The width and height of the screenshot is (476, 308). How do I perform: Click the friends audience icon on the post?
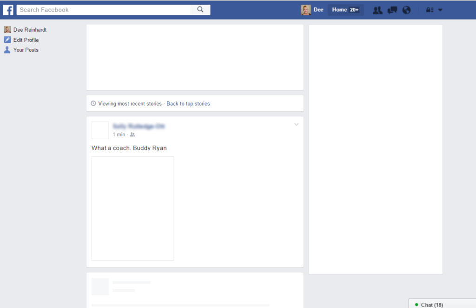click(132, 134)
